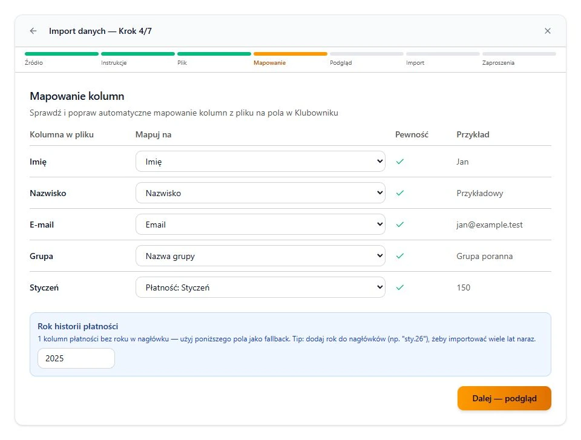Click the Przykład column header

pos(473,134)
